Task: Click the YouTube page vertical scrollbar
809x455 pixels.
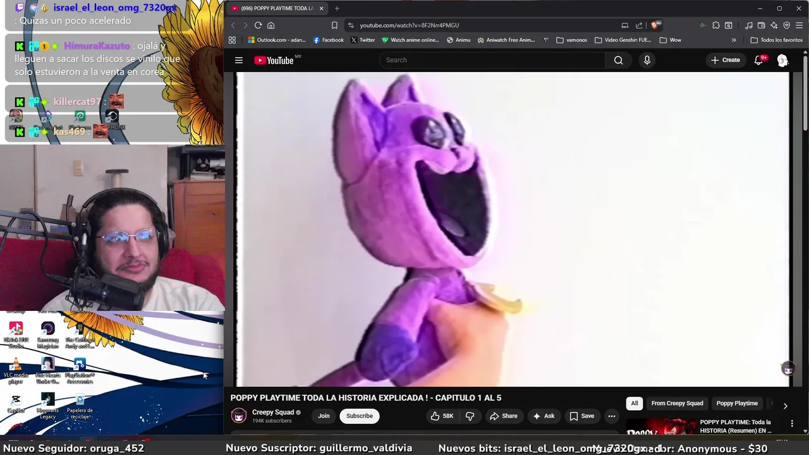Action: tap(805, 95)
